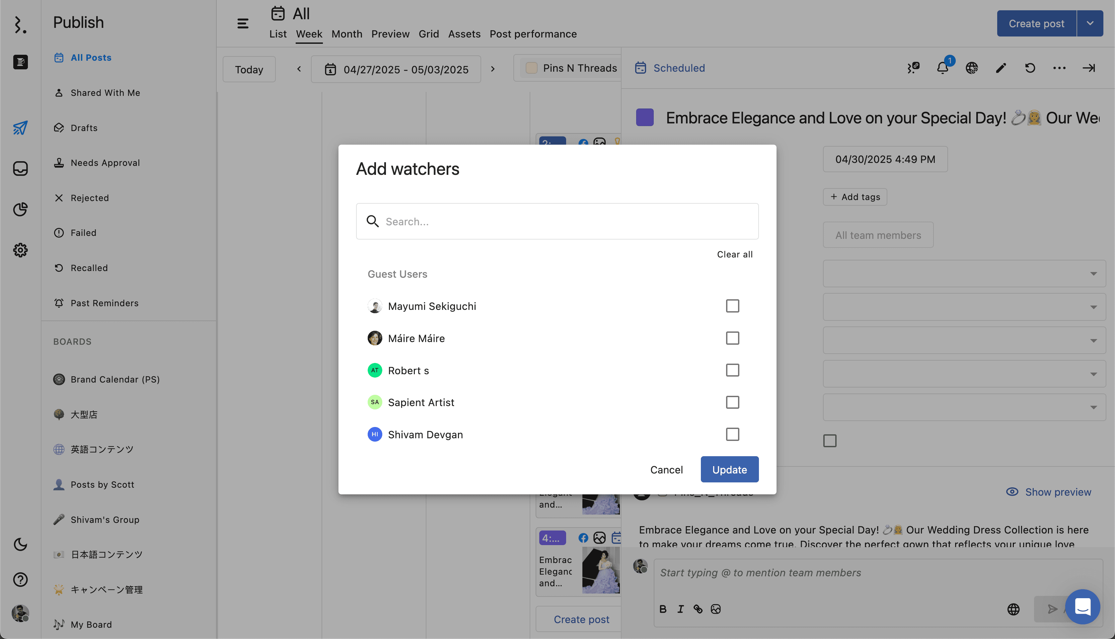Switch to the Month tab
The height and width of the screenshot is (639, 1115).
(x=346, y=34)
